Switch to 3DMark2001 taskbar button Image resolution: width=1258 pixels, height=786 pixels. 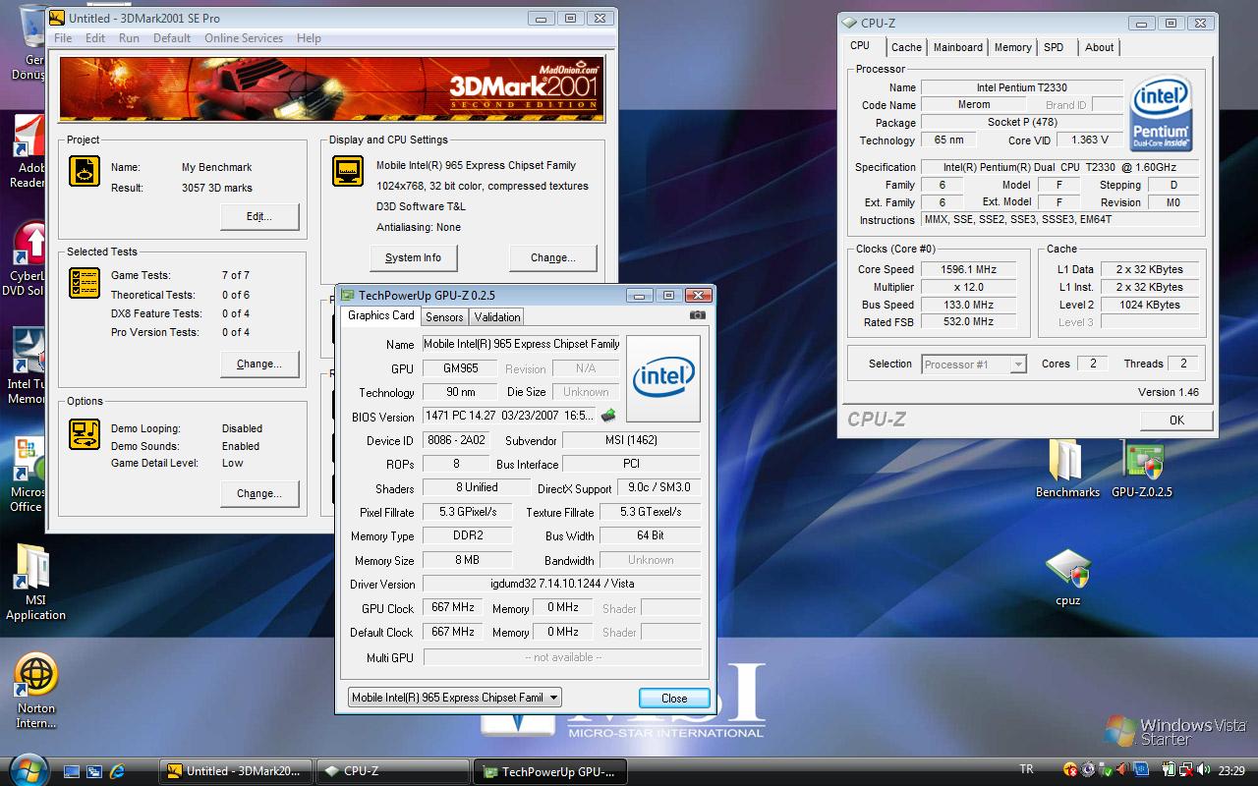(236, 771)
